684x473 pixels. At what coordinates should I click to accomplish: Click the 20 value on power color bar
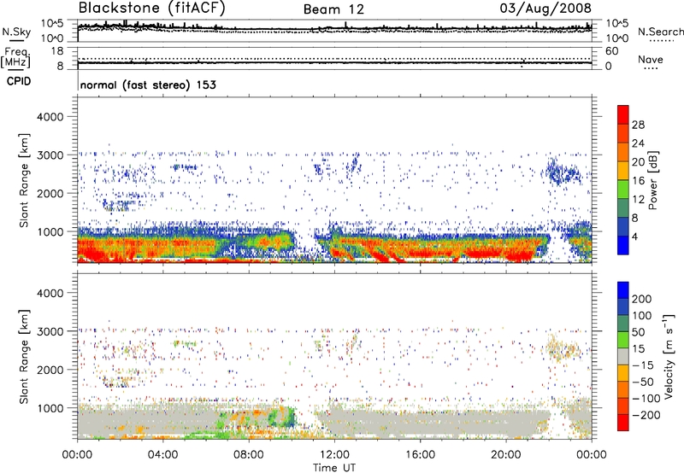pyautogui.click(x=638, y=162)
